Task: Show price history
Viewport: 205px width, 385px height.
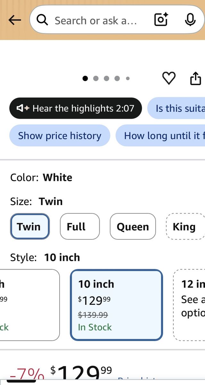Action: (x=60, y=135)
